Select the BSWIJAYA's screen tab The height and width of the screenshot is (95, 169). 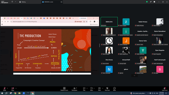click(x=52, y=2)
